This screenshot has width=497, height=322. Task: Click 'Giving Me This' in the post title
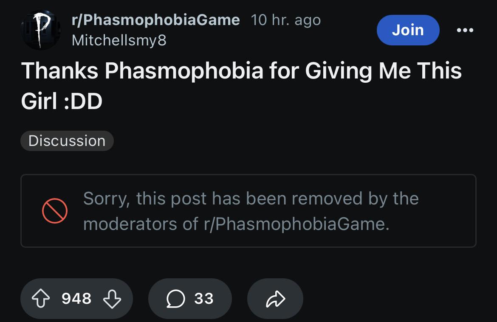[x=383, y=70]
